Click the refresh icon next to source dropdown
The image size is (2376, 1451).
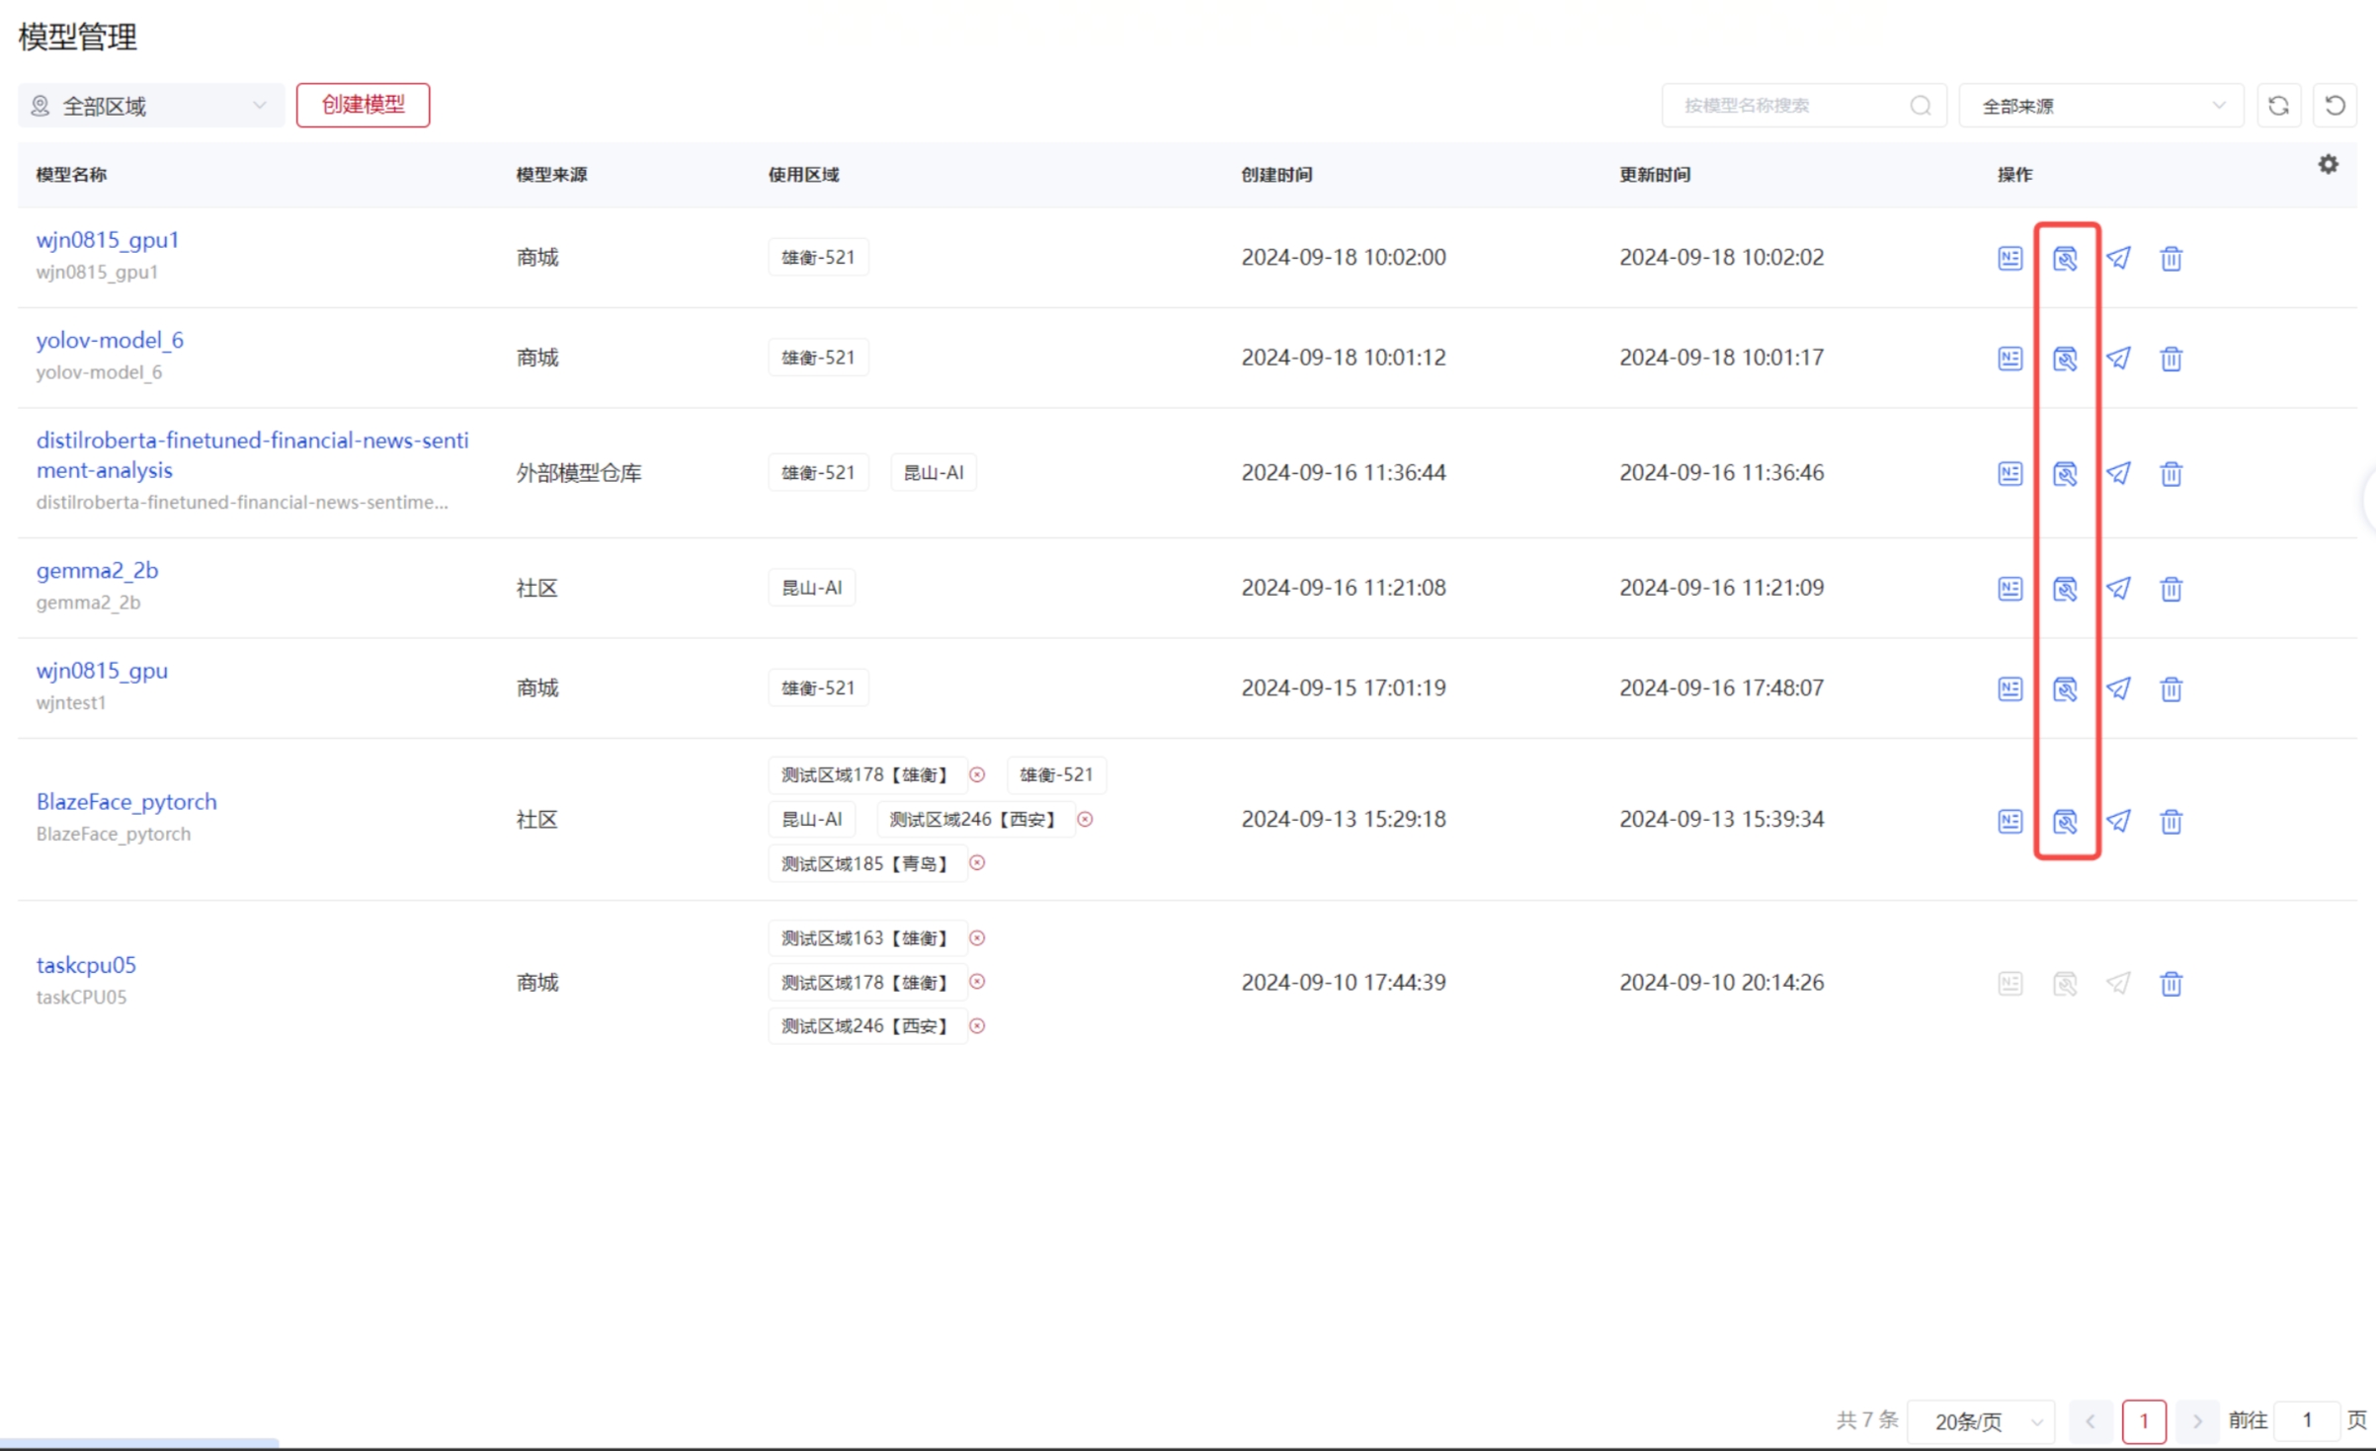[2278, 106]
